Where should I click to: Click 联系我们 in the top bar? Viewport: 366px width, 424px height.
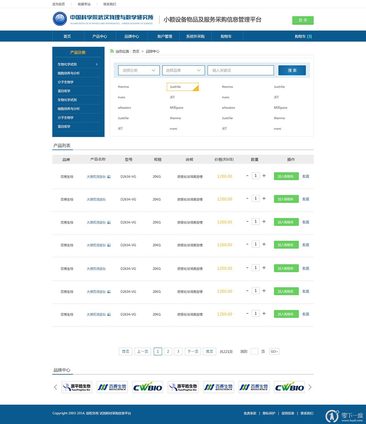109,4
